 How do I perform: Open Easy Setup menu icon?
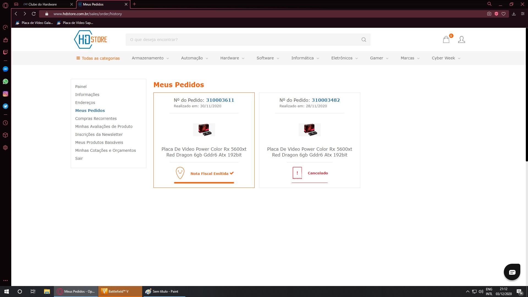tap(523, 14)
